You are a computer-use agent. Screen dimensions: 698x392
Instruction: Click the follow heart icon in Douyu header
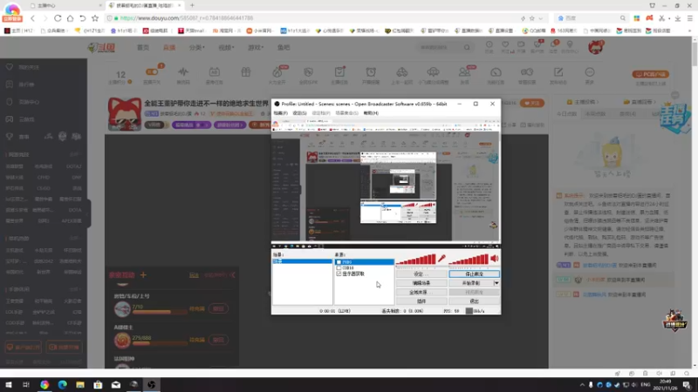[x=505, y=45]
